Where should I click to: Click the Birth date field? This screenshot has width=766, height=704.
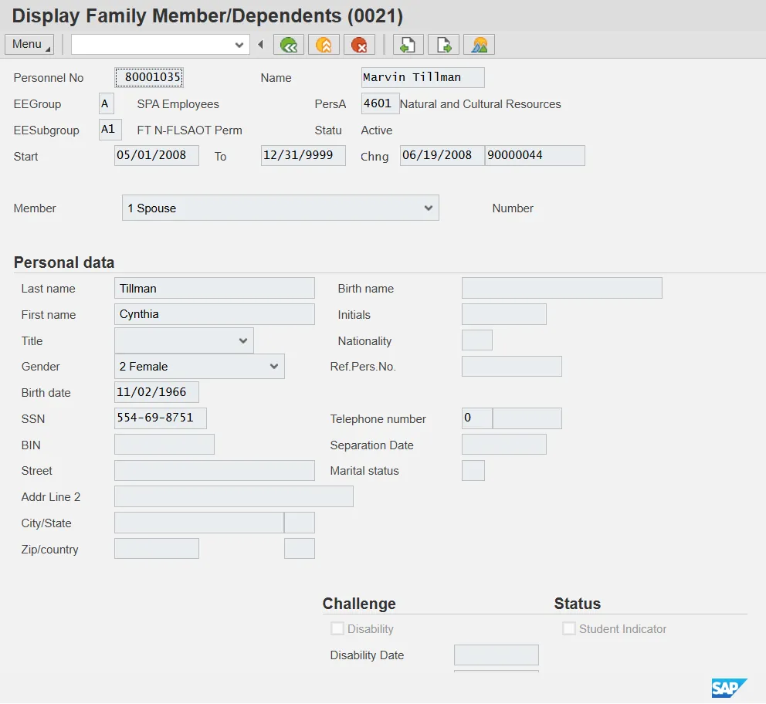click(x=156, y=392)
